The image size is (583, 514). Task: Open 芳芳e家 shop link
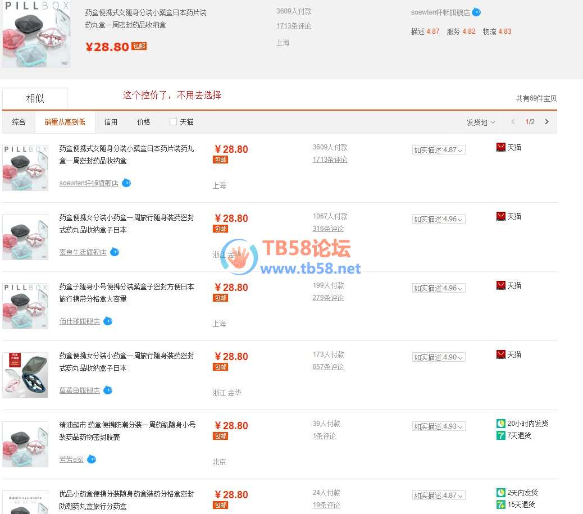click(71, 460)
